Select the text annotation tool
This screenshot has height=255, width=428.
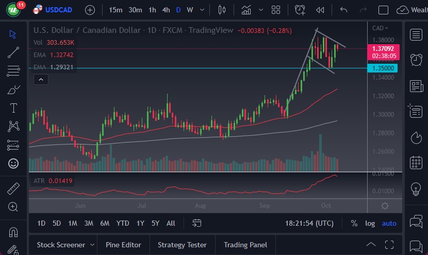pos(13,108)
